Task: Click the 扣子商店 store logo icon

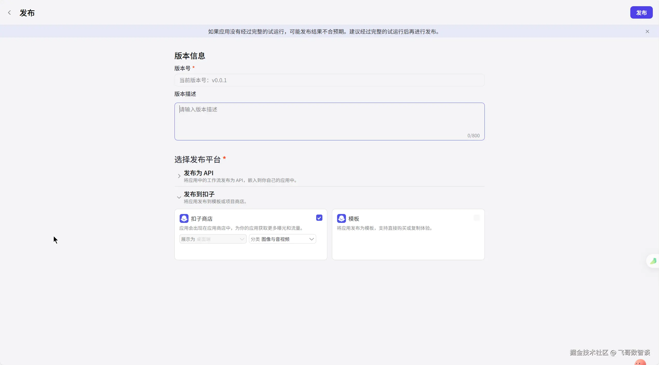Action: click(184, 218)
